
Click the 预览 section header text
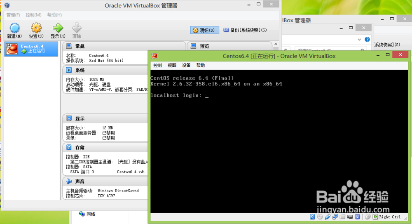pos(204,46)
